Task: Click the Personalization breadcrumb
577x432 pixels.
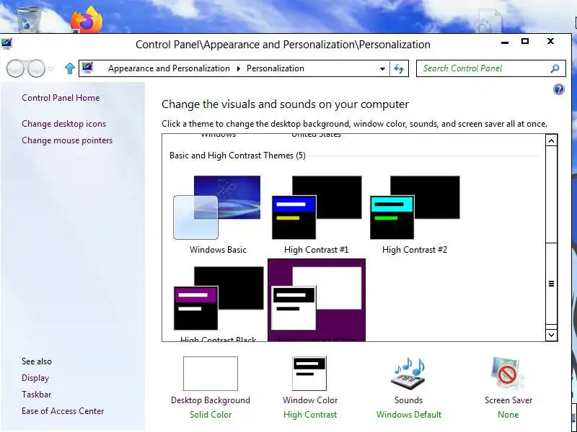Action: [x=276, y=68]
